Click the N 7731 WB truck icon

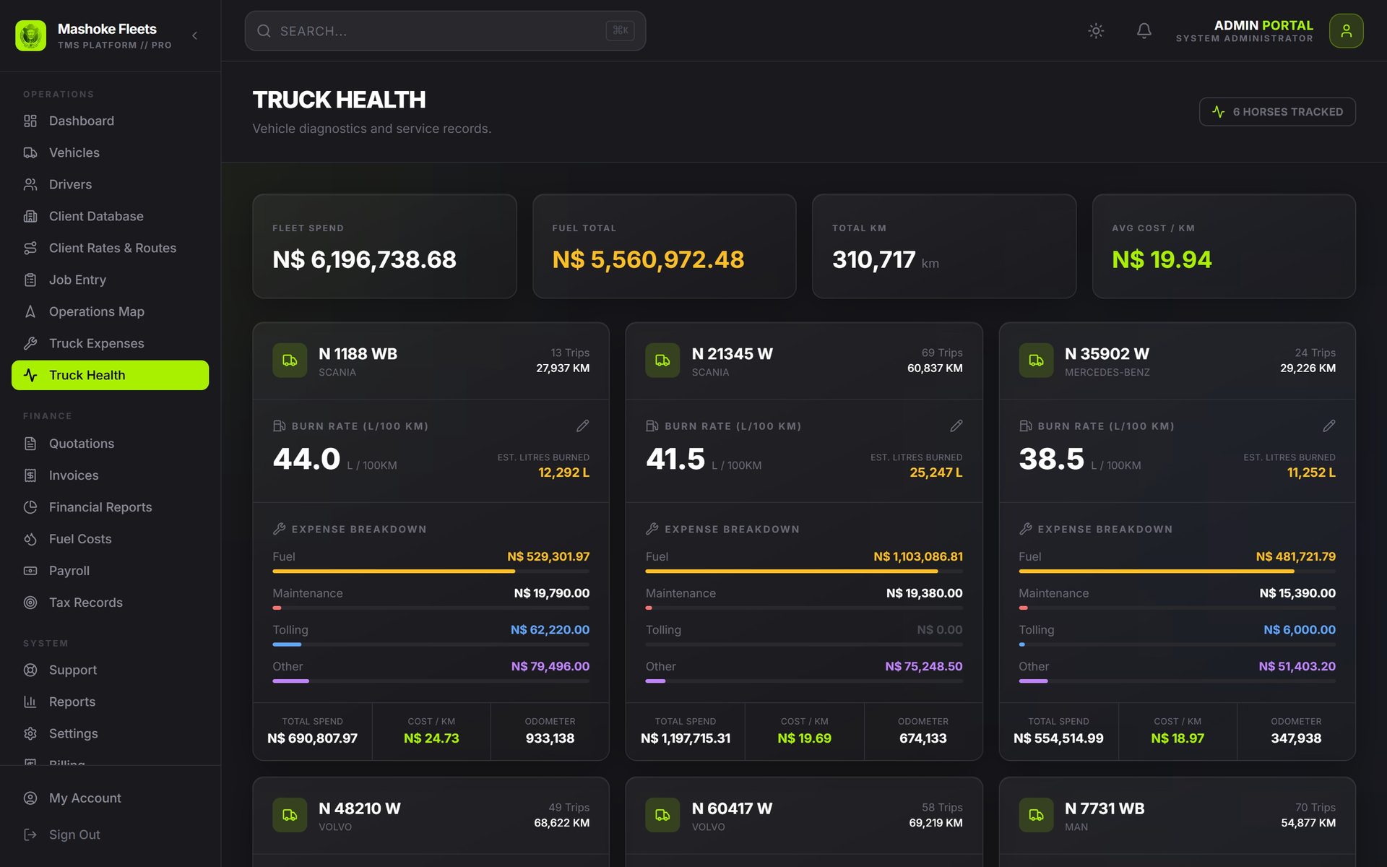coord(1036,815)
